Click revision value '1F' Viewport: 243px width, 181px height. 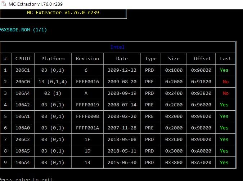(x=87, y=140)
